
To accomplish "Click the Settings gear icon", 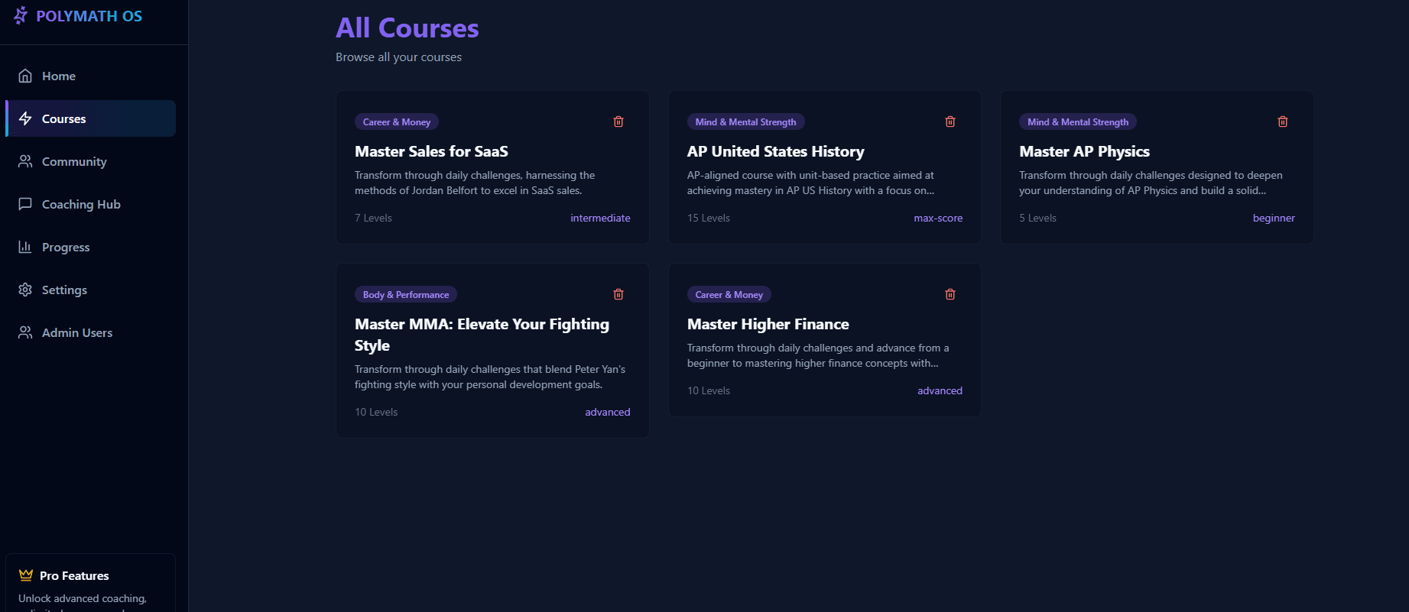I will tap(25, 290).
